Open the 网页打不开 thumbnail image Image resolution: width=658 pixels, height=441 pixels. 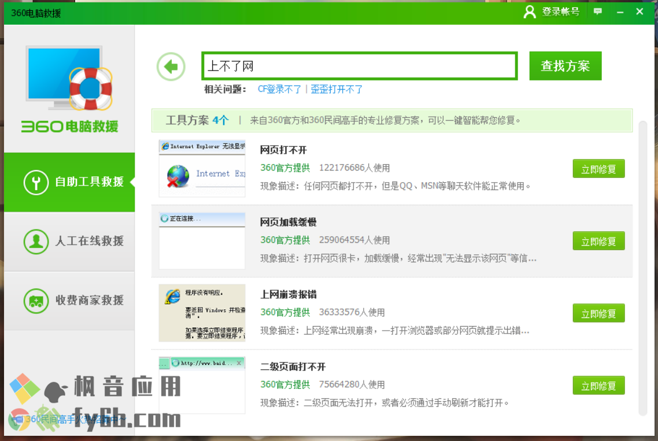[202, 169]
